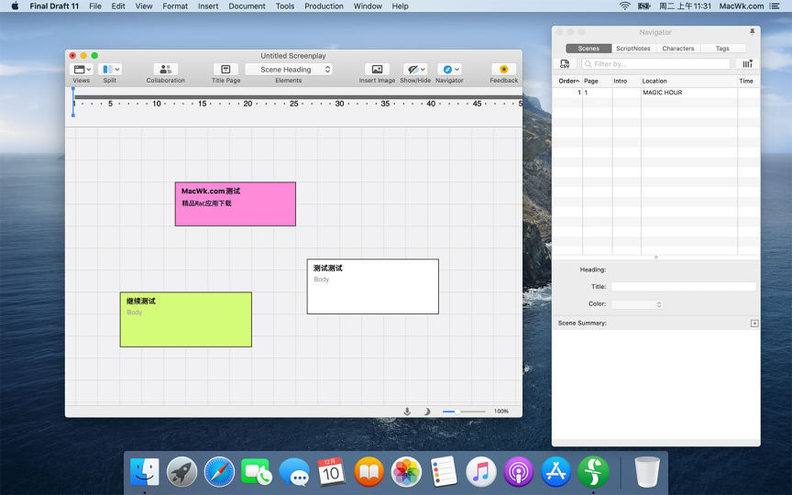792x495 pixels.
Task: Click the Wi-Fi status icon
Action: pyautogui.click(x=625, y=6)
